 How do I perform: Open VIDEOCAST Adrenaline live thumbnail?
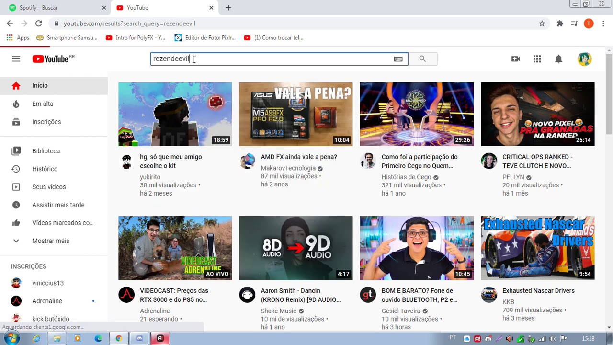pyautogui.click(x=175, y=248)
